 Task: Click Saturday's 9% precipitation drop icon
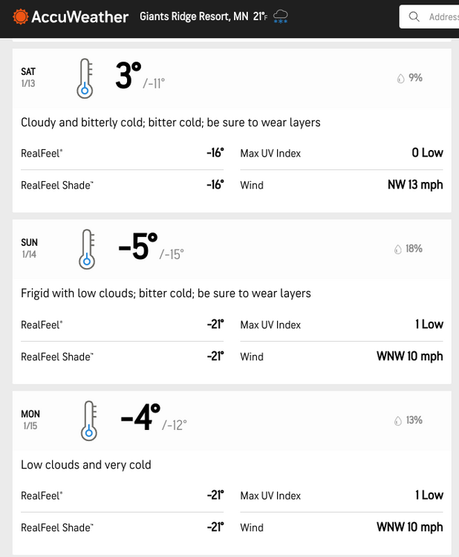tap(401, 77)
